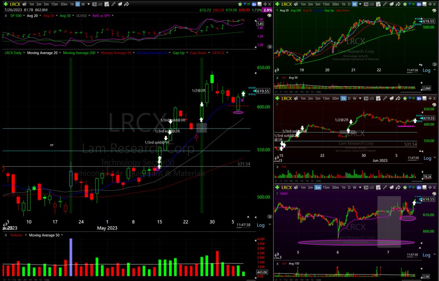Click the Moving Average 50 label in the volume pane
The height and width of the screenshot is (281, 439).
[x=44, y=235]
